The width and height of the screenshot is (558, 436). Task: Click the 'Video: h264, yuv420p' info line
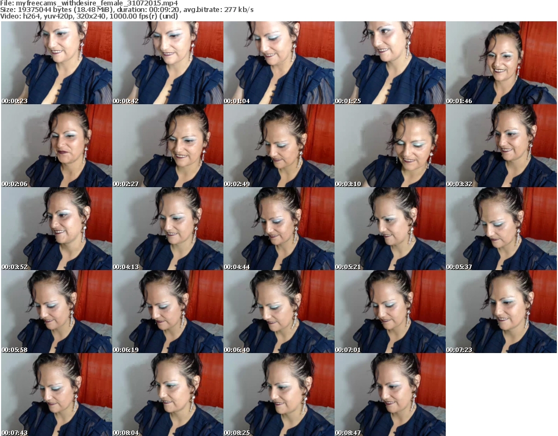[x=89, y=16]
